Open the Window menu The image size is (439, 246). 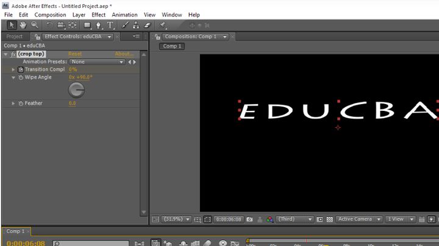point(171,15)
